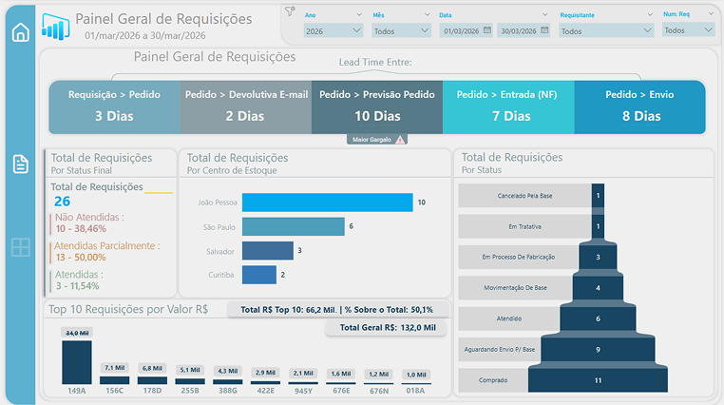Click the Lead Time Entre label
The image size is (724, 405).
pyautogui.click(x=375, y=62)
